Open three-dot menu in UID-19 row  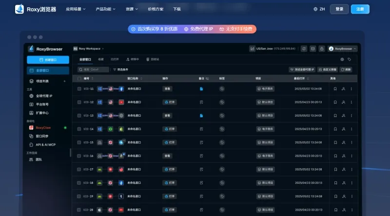351,196
